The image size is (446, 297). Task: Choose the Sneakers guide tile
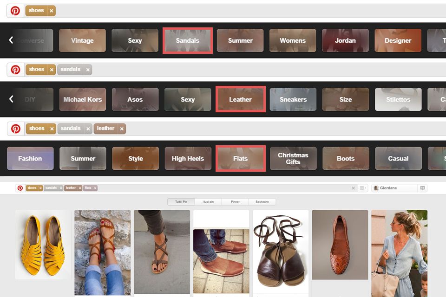293,99
